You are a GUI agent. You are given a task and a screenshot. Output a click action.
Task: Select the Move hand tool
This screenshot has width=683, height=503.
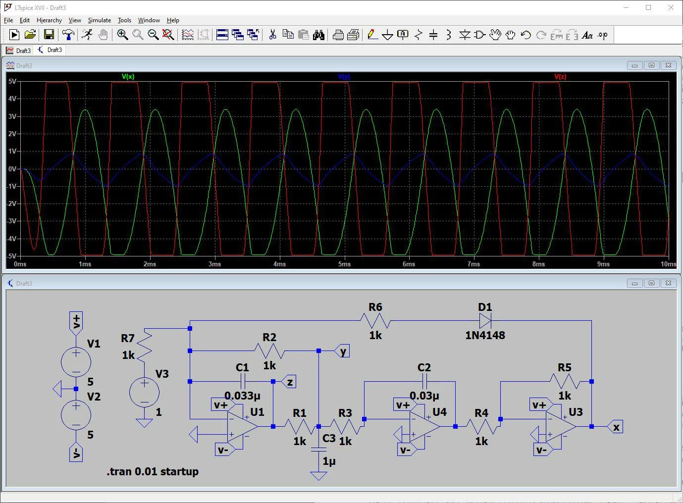[495, 35]
